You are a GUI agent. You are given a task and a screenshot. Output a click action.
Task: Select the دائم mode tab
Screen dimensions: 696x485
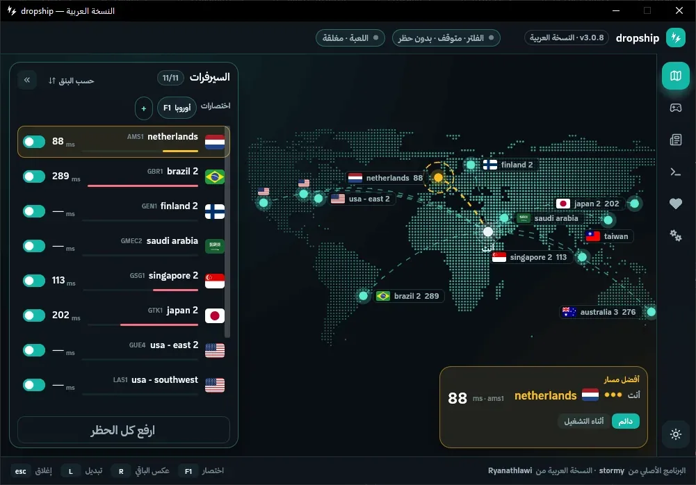(625, 421)
